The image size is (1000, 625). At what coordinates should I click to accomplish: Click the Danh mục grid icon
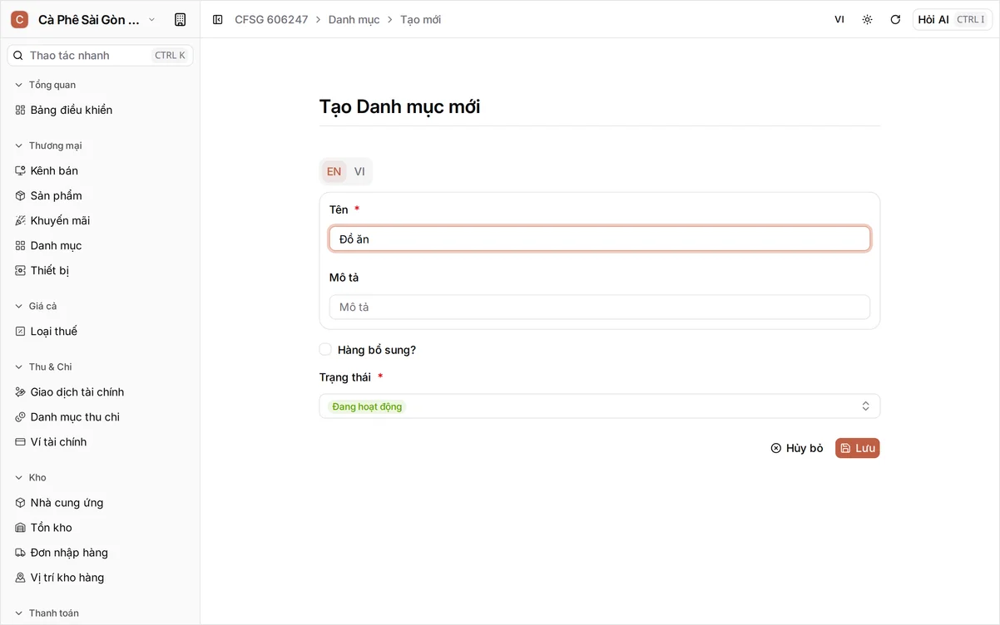21,245
